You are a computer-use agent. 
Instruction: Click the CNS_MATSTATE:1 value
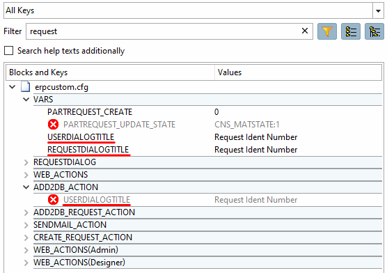point(247,125)
